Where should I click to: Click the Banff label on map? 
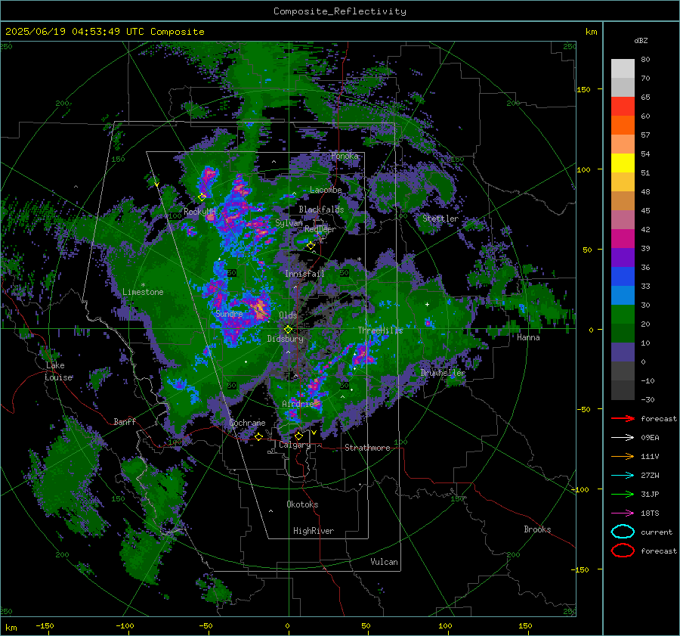click(x=125, y=422)
